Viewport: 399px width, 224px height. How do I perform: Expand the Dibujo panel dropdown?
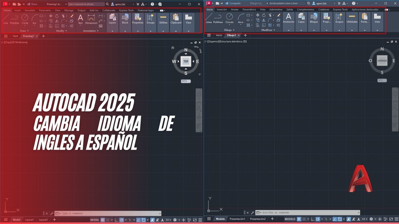(229, 30)
